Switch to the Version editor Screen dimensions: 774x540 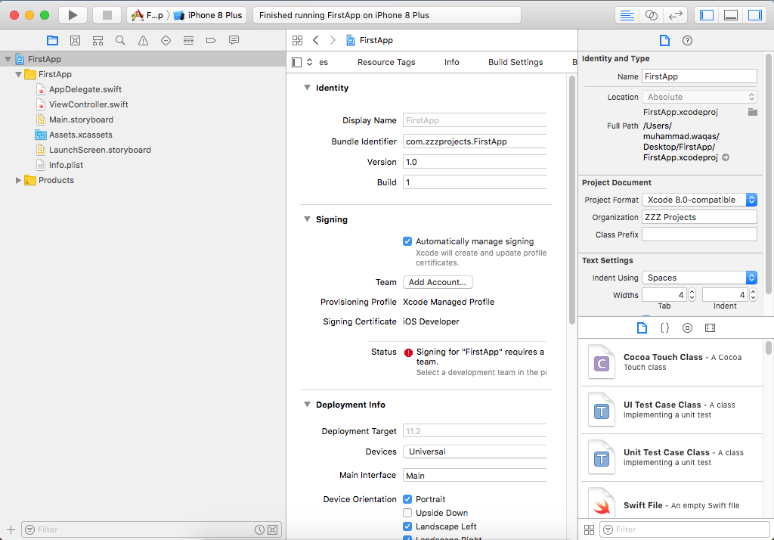coord(675,15)
